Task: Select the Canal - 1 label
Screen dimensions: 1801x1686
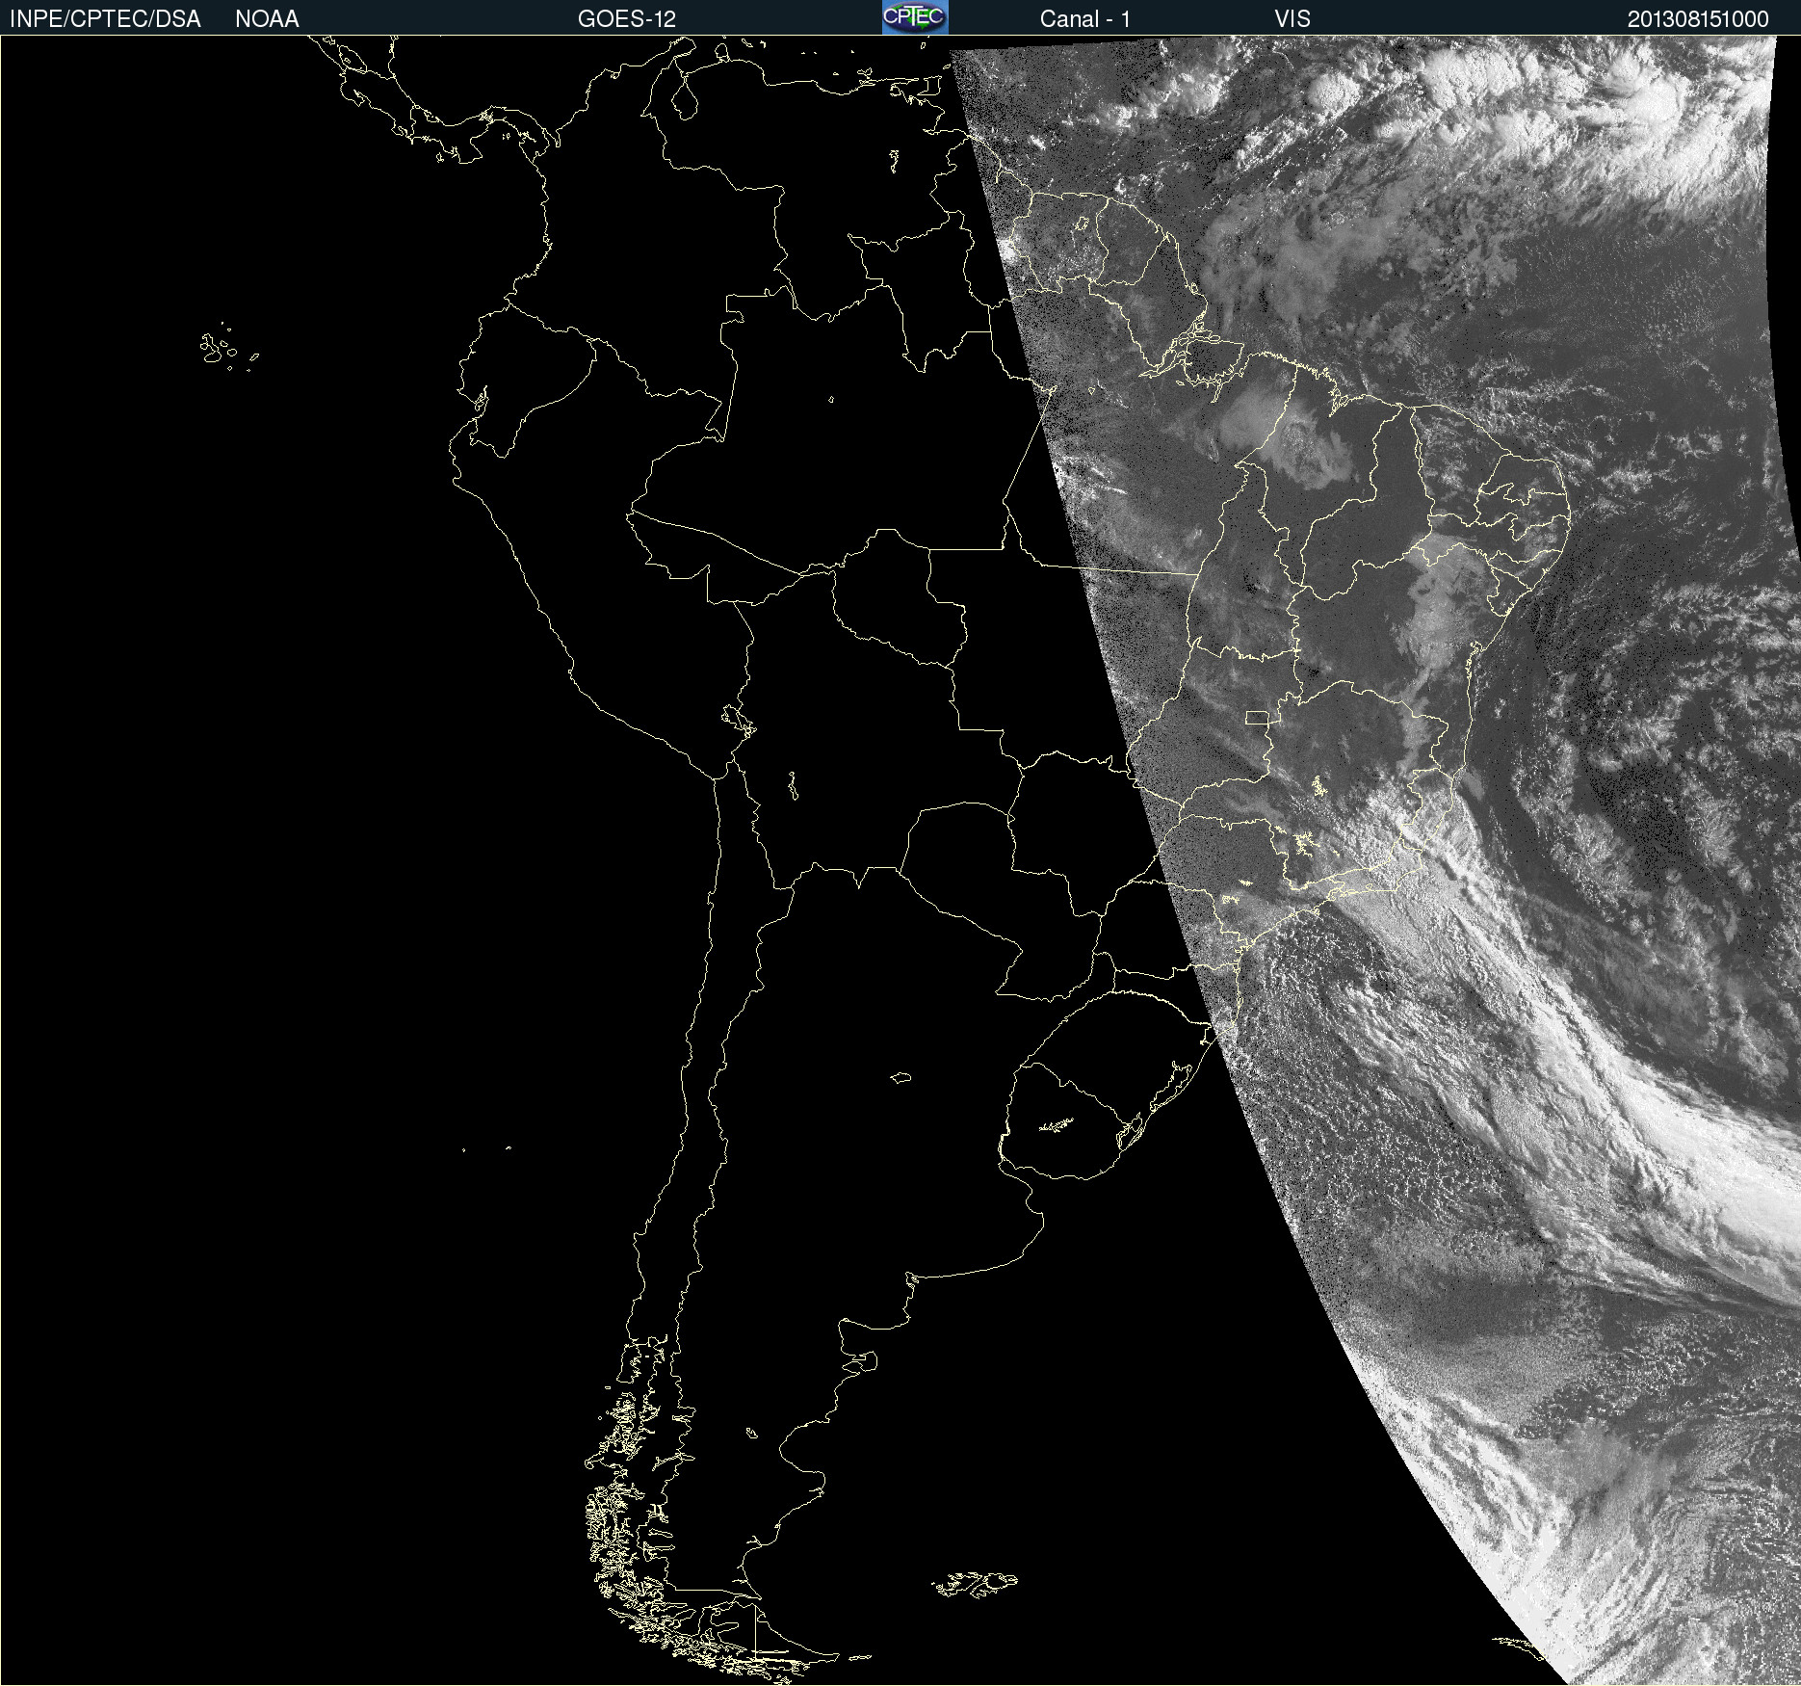Action: pos(1084,19)
